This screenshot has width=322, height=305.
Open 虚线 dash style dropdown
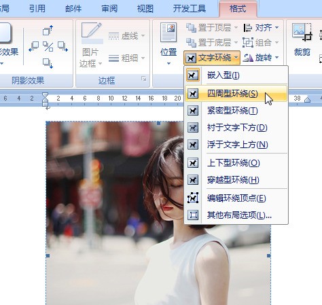(126, 36)
